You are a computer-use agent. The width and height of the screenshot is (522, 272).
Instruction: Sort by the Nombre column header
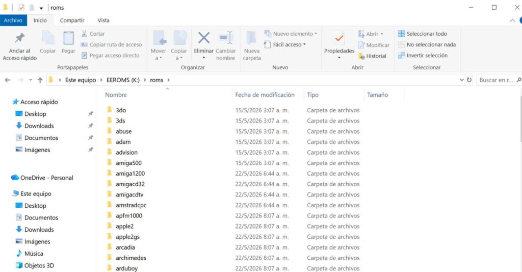116,95
